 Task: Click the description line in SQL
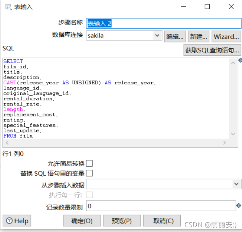[22, 77]
